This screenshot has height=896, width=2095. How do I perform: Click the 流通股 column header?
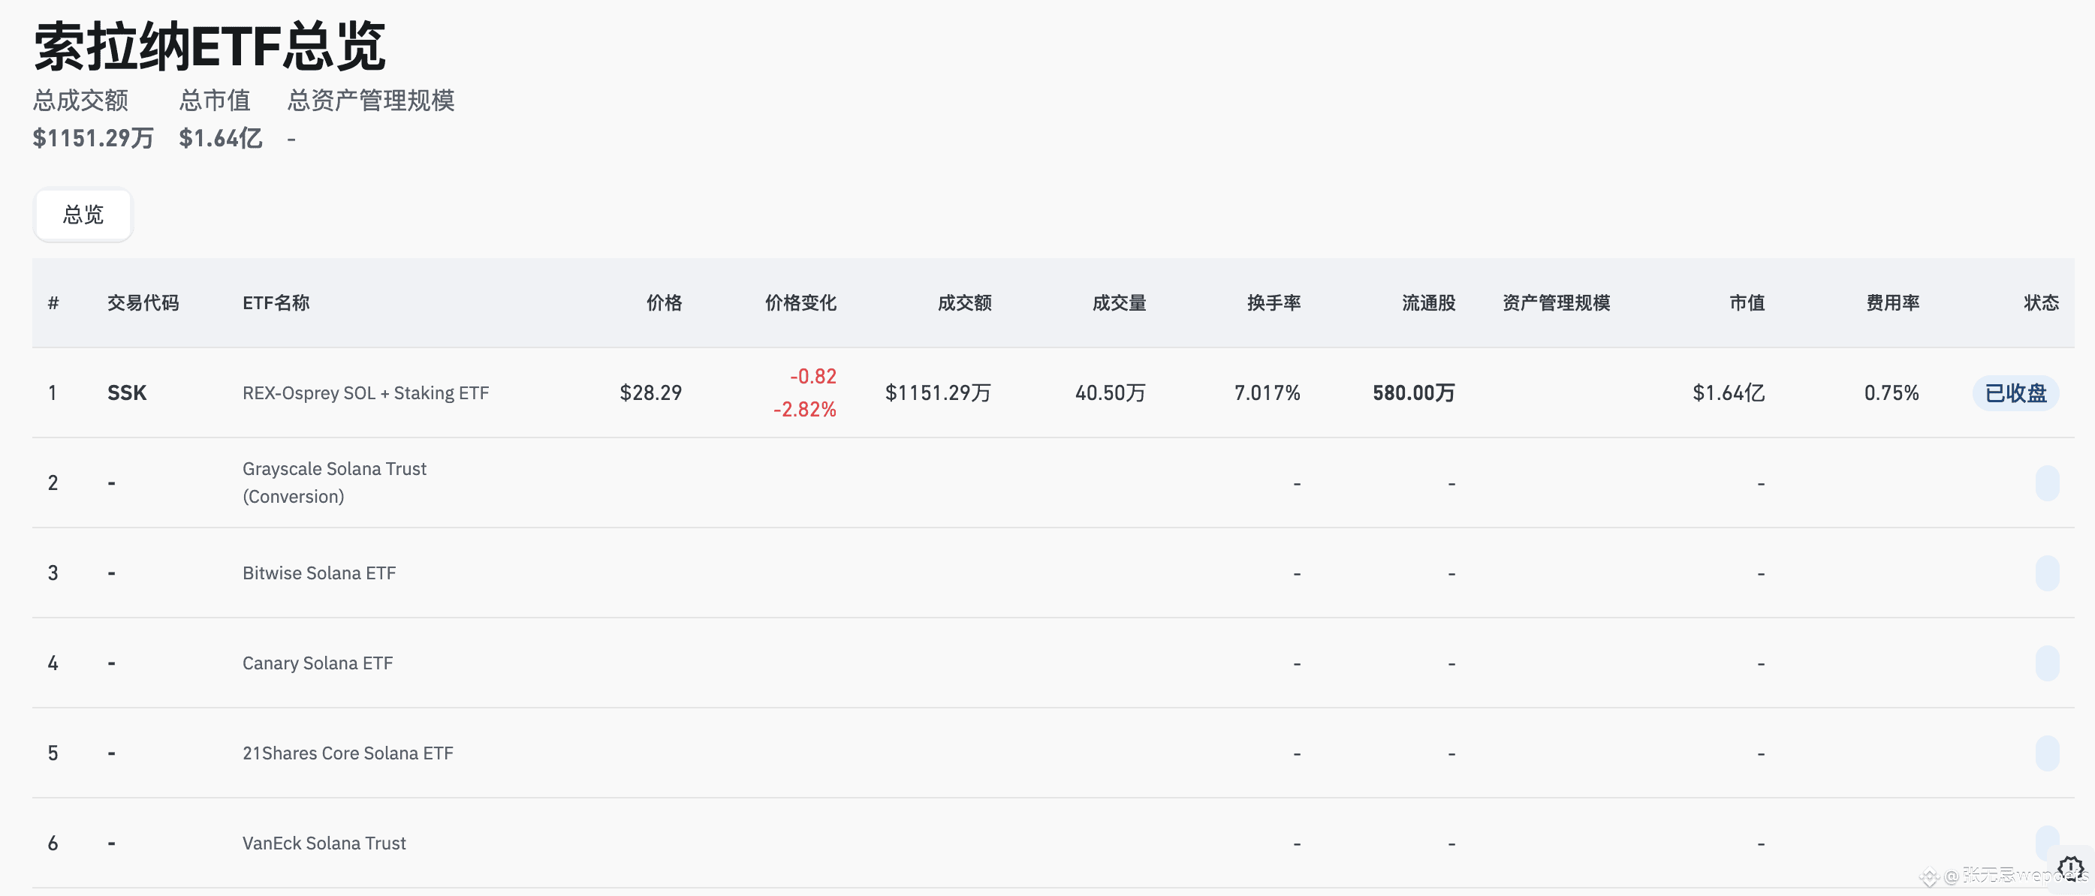(1428, 303)
